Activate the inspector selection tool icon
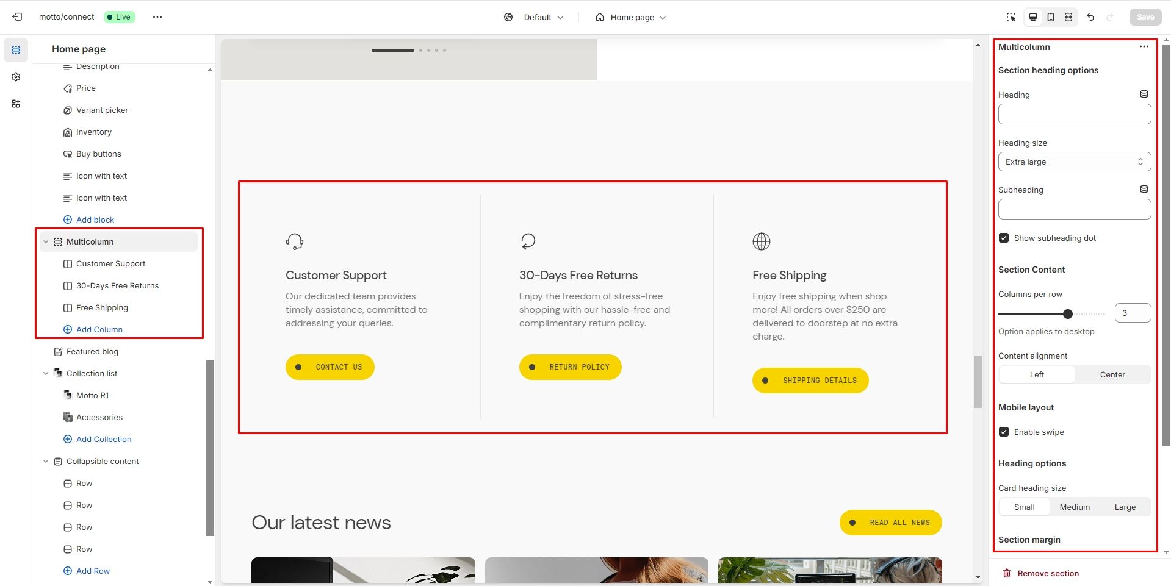 [1011, 17]
